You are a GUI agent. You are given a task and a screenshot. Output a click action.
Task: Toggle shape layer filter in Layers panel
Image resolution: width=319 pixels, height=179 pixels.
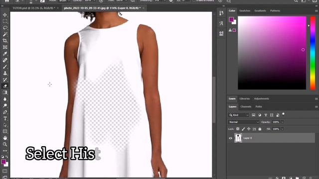tap(272, 115)
